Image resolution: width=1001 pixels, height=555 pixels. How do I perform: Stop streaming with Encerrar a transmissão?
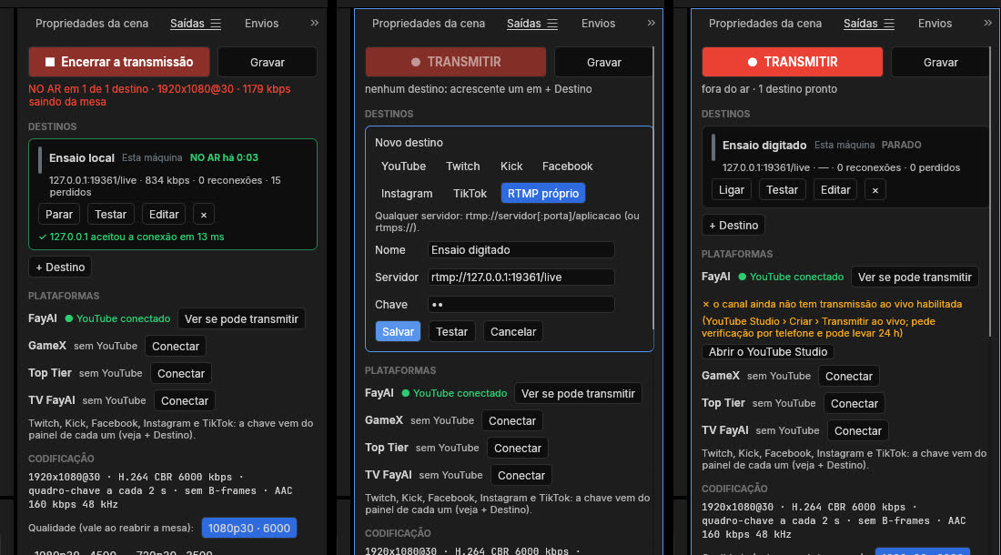pyautogui.click(x=118, y=62)
